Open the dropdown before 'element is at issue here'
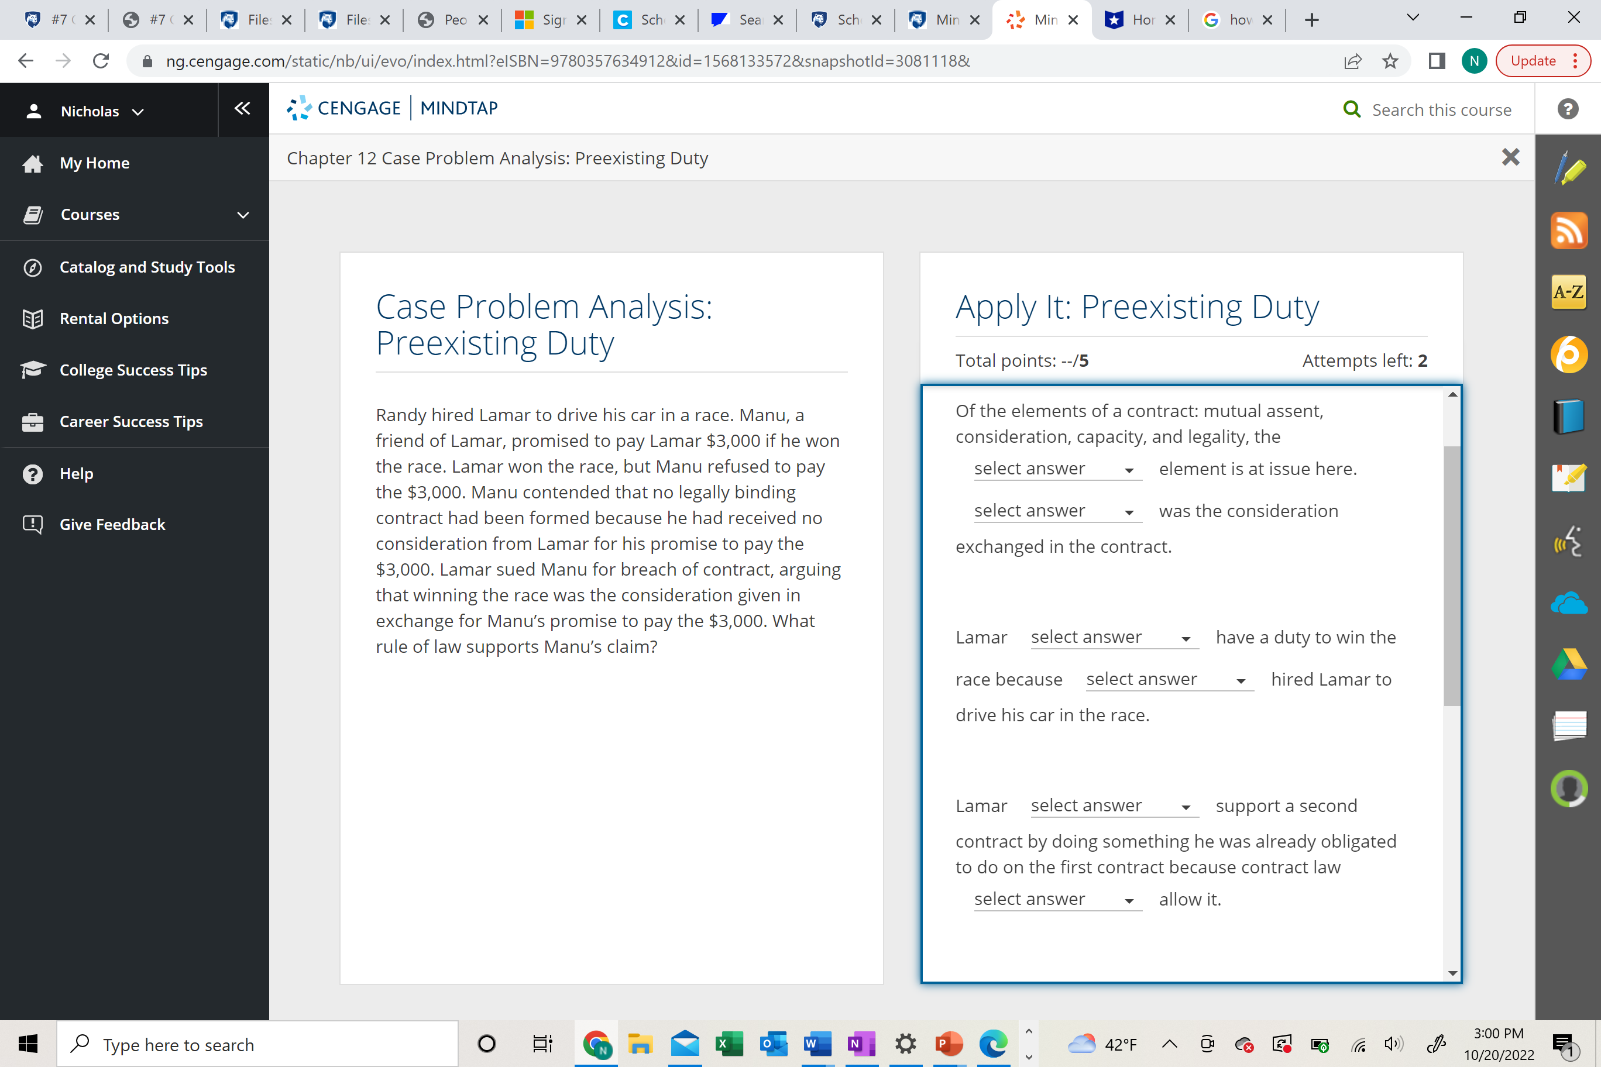Viewport: 1601px width, 1067px height. coord(1056,469)
